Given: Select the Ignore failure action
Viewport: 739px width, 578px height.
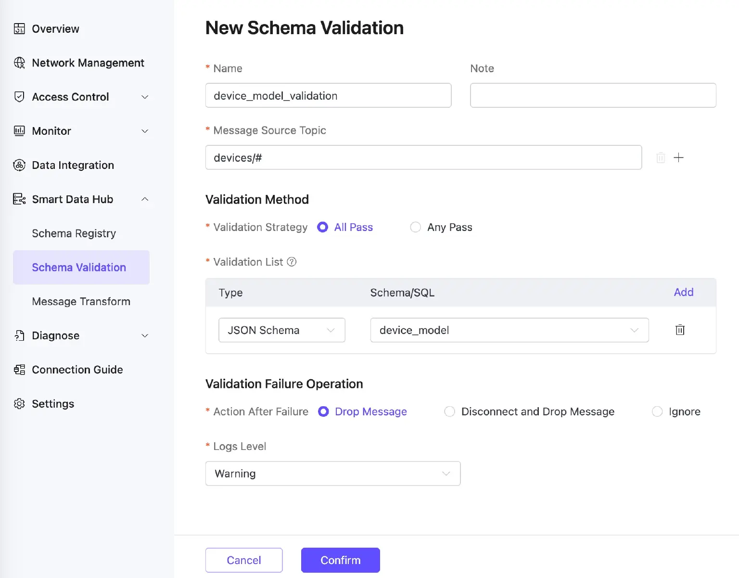Looking at the screenshot, I should tap(657, 411).
